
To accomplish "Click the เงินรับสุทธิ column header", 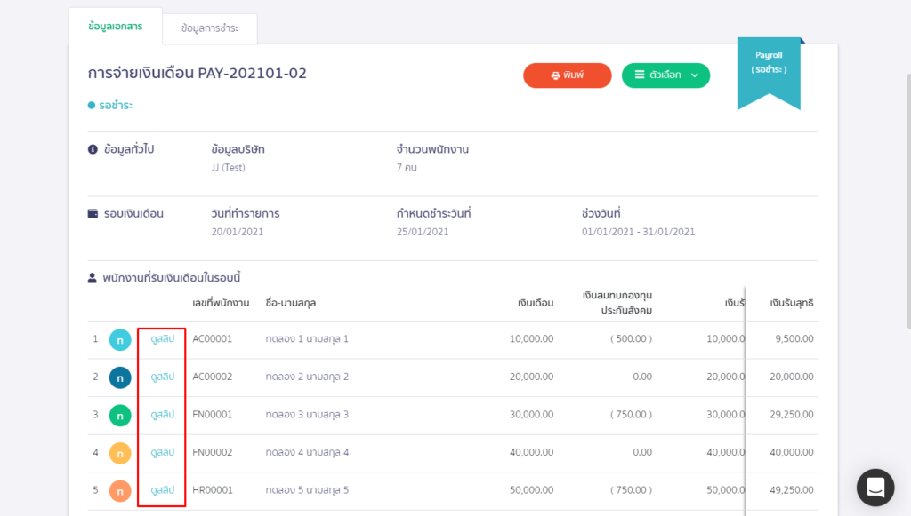I will click(x=791, y=303).
